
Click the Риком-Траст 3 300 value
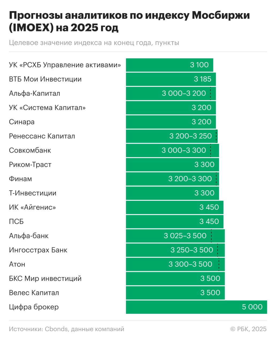coord(204,165)
